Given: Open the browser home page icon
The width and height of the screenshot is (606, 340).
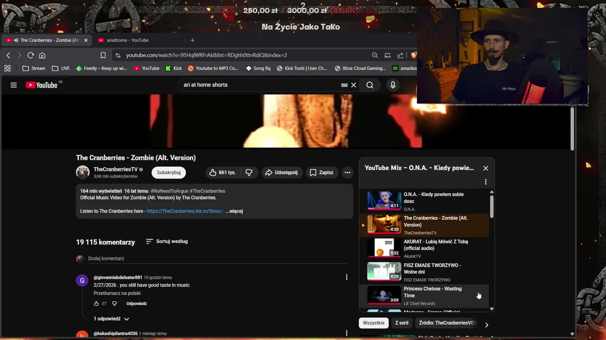Looking at the screenshot, I should click(42, 55).
